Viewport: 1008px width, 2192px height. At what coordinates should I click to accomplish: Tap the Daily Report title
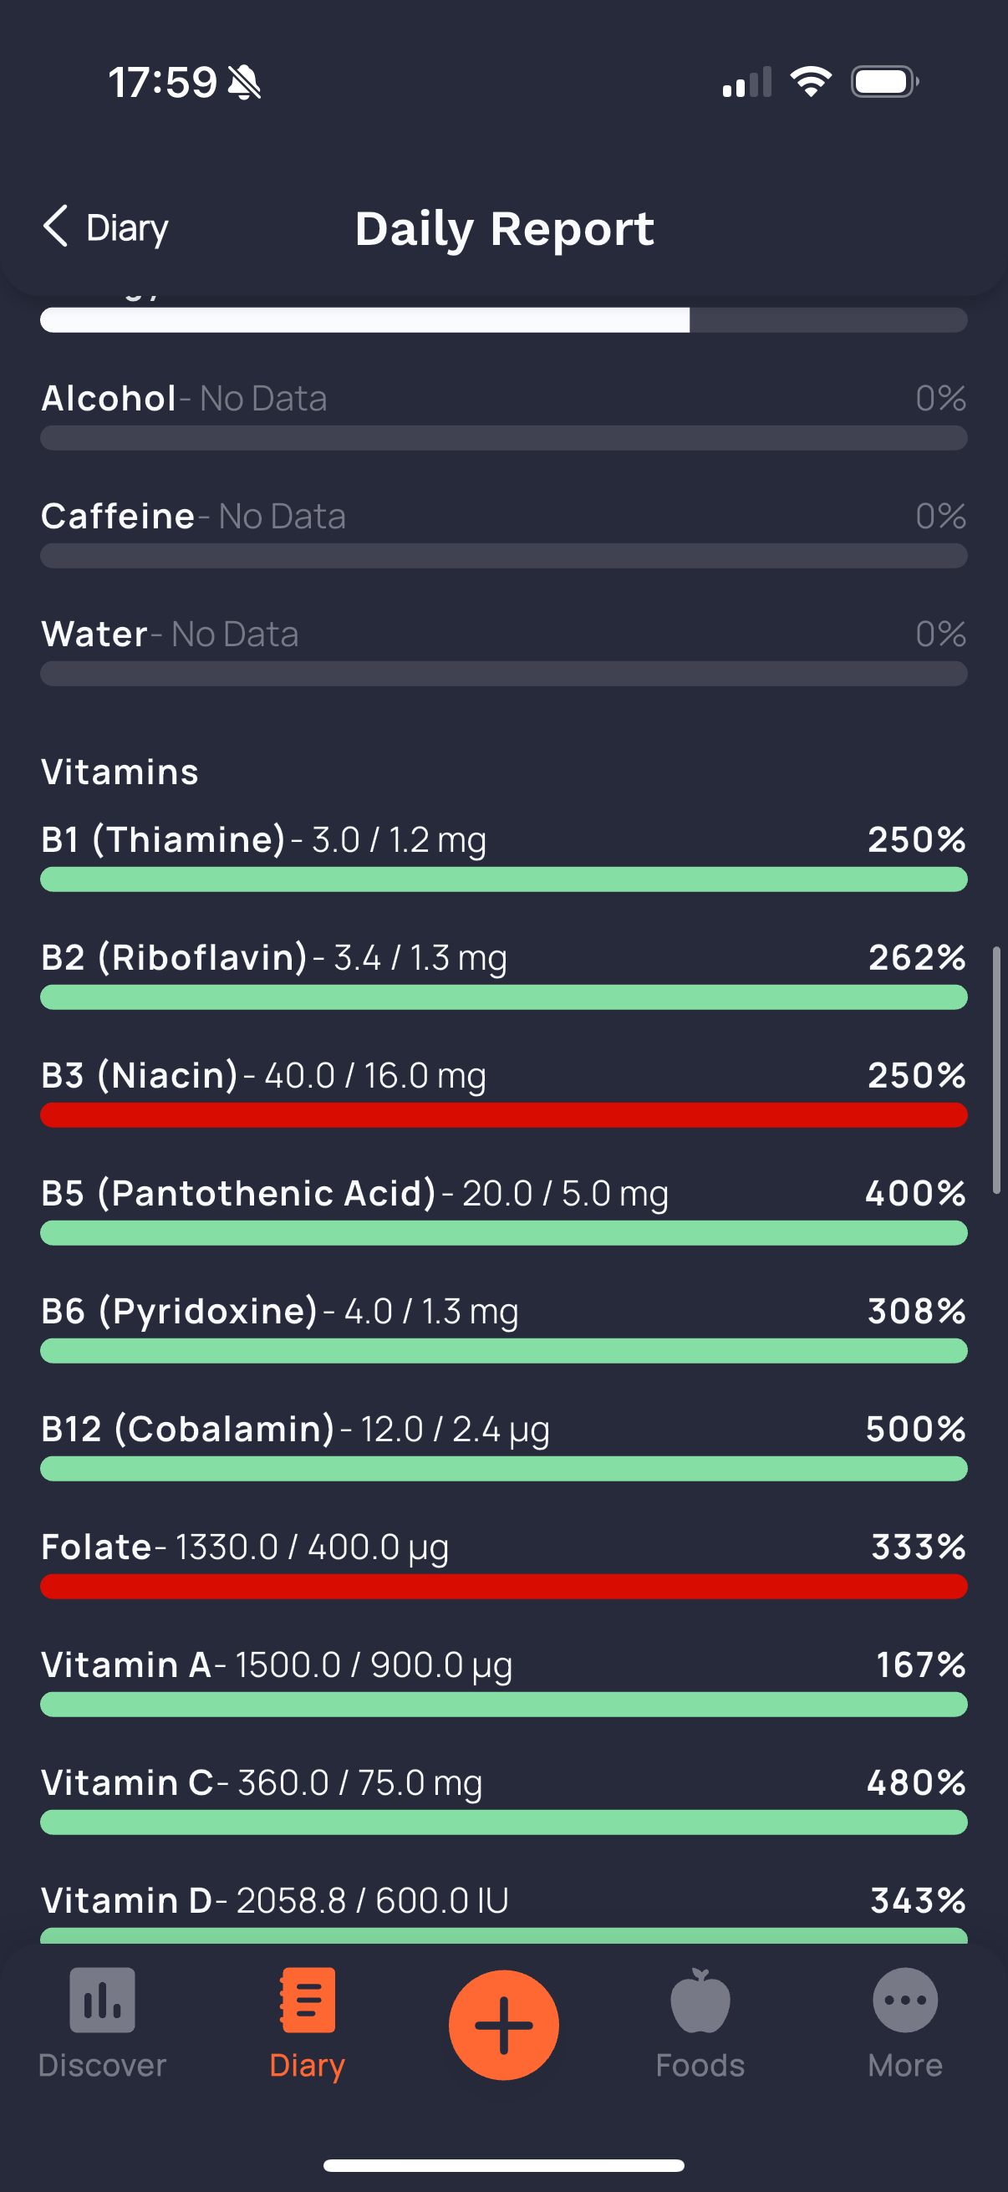click(505, 228)
